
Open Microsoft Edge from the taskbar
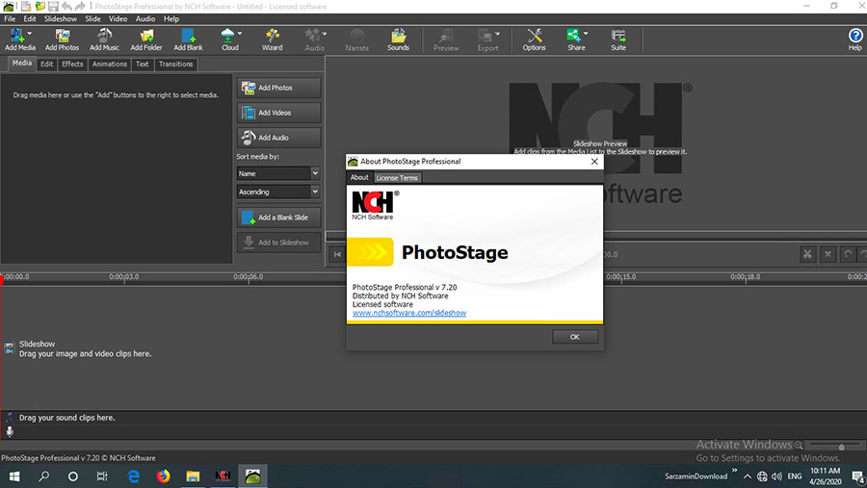pos(133,475)
